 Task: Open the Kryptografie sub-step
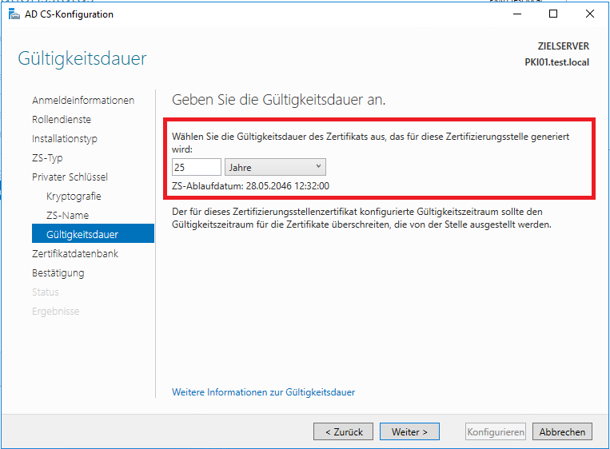pyautogui.click(x=74, y=197)
